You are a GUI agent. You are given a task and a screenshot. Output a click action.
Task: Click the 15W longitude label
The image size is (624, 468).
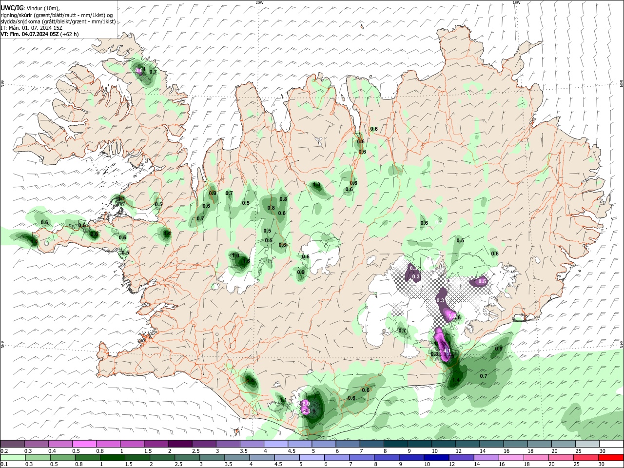tap(516, 2)
